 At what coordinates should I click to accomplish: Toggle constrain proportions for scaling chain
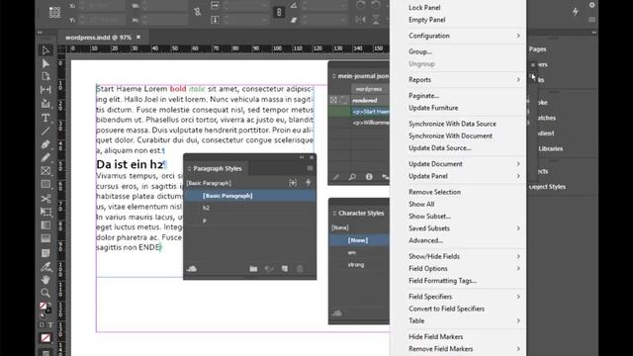(279, 12)
